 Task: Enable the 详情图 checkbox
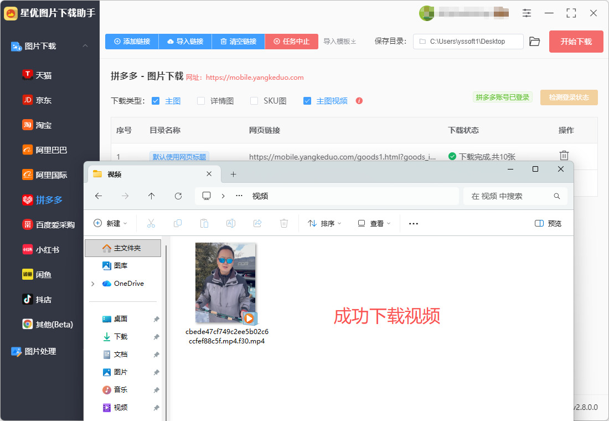[201, 101]
